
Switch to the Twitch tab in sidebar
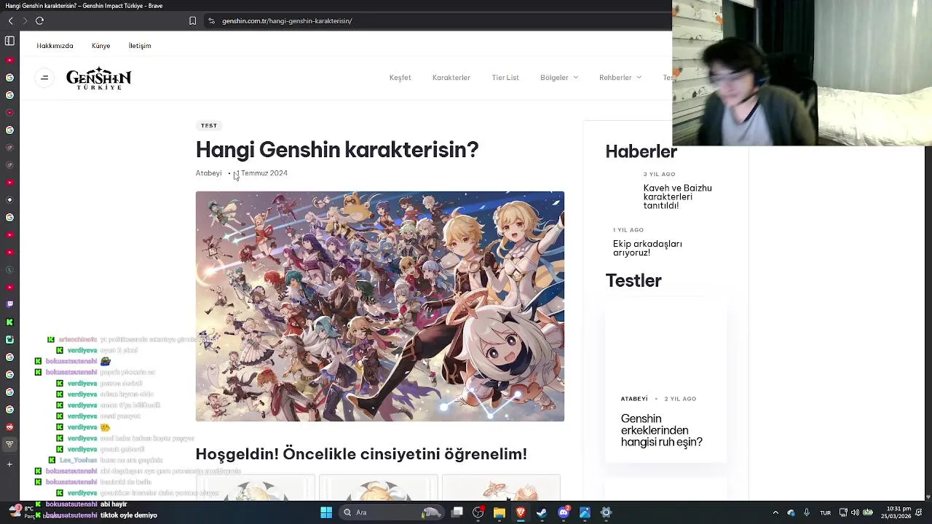(9, 304)
